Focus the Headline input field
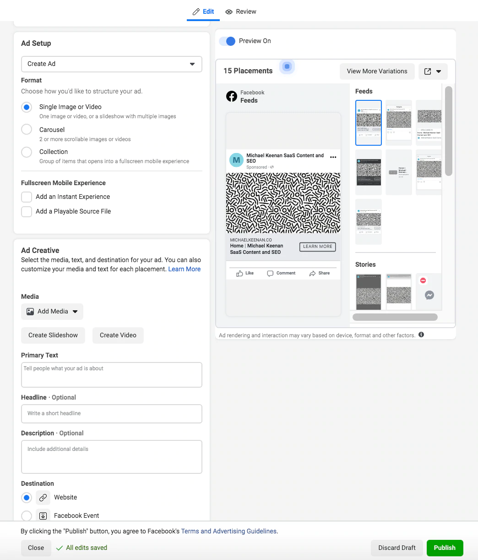The height and width of the screenshot is (560, 478). (x=112, y=413)
